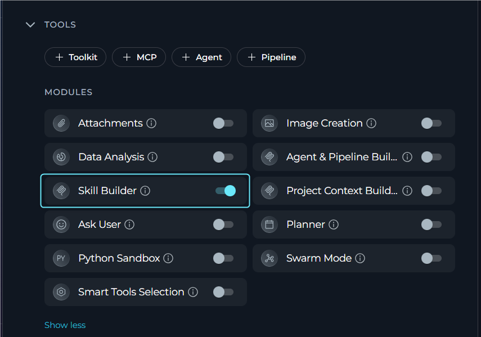This screenshot has width=481, height=337.
Task: Click the Smart Tools Selection hexagon icon
Action: [x=61, y=292]
